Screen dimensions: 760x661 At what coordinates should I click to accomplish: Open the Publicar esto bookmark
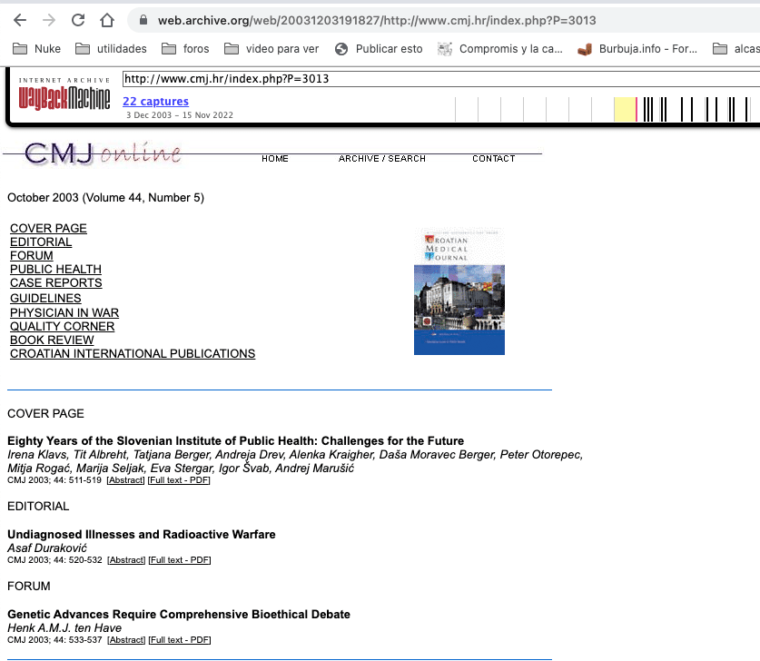point(379,48)
